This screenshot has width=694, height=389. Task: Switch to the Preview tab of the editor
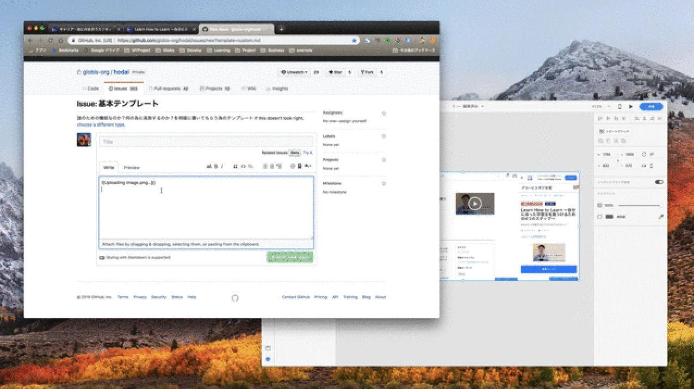pos(132,167)
